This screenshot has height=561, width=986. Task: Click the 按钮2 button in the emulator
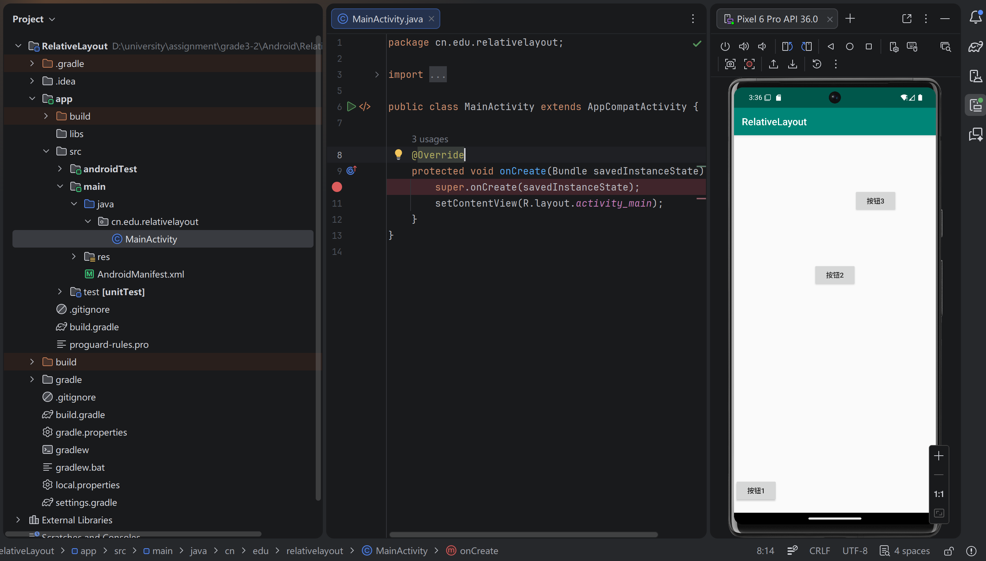pyautogui.click(x=834, y=275)
